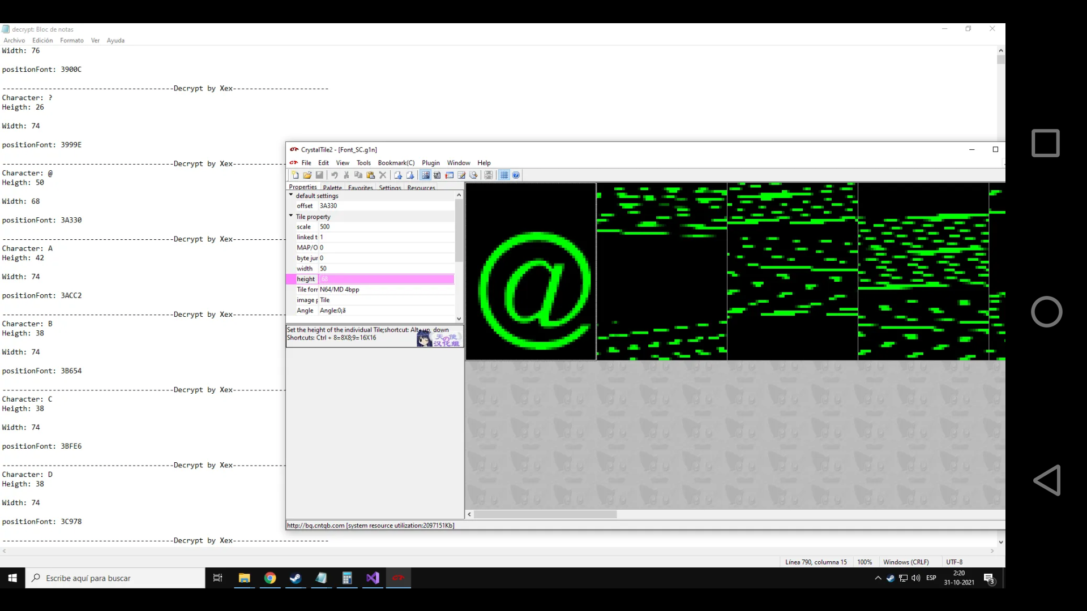The height and width of the screenshot is (611, 1087).
Task: Collapse the default settings group
Action: click(x=291, y=195)
